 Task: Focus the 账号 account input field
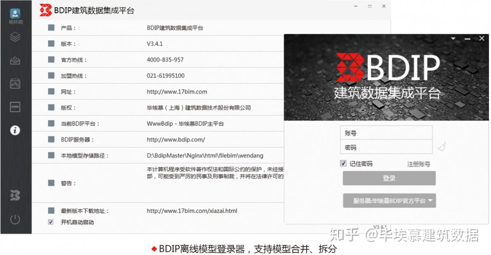[x=386, y=133]
